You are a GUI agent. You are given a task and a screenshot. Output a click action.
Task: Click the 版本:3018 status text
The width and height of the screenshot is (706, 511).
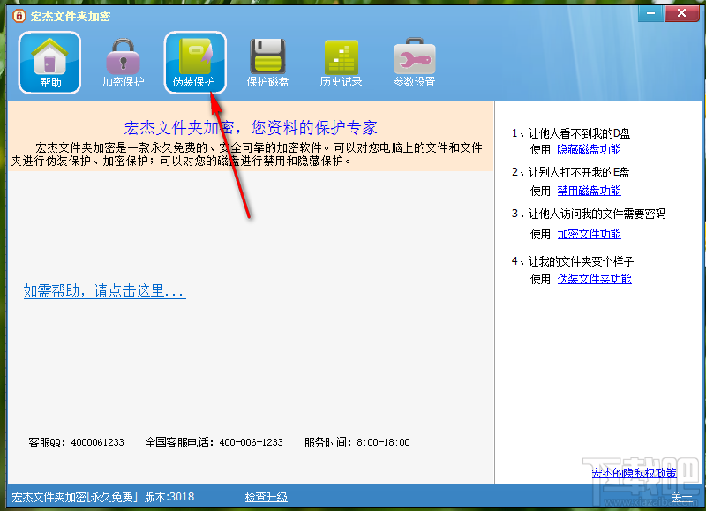coord(169,497)
